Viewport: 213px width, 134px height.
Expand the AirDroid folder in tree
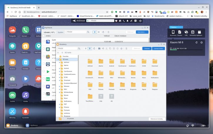click(60, 63)
